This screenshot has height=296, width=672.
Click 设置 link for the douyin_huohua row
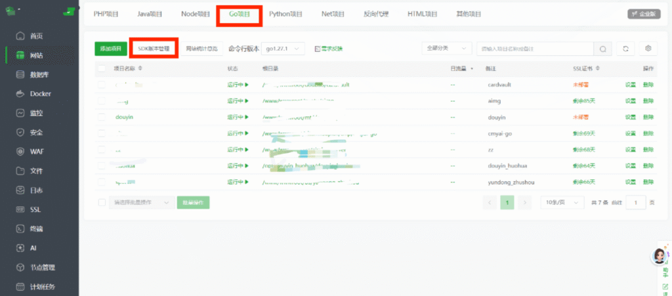(630, 166)
